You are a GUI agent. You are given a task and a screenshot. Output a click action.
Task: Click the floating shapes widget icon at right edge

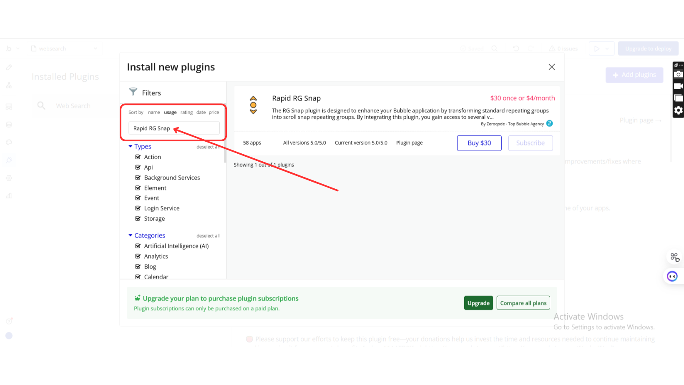pos(675,257)
